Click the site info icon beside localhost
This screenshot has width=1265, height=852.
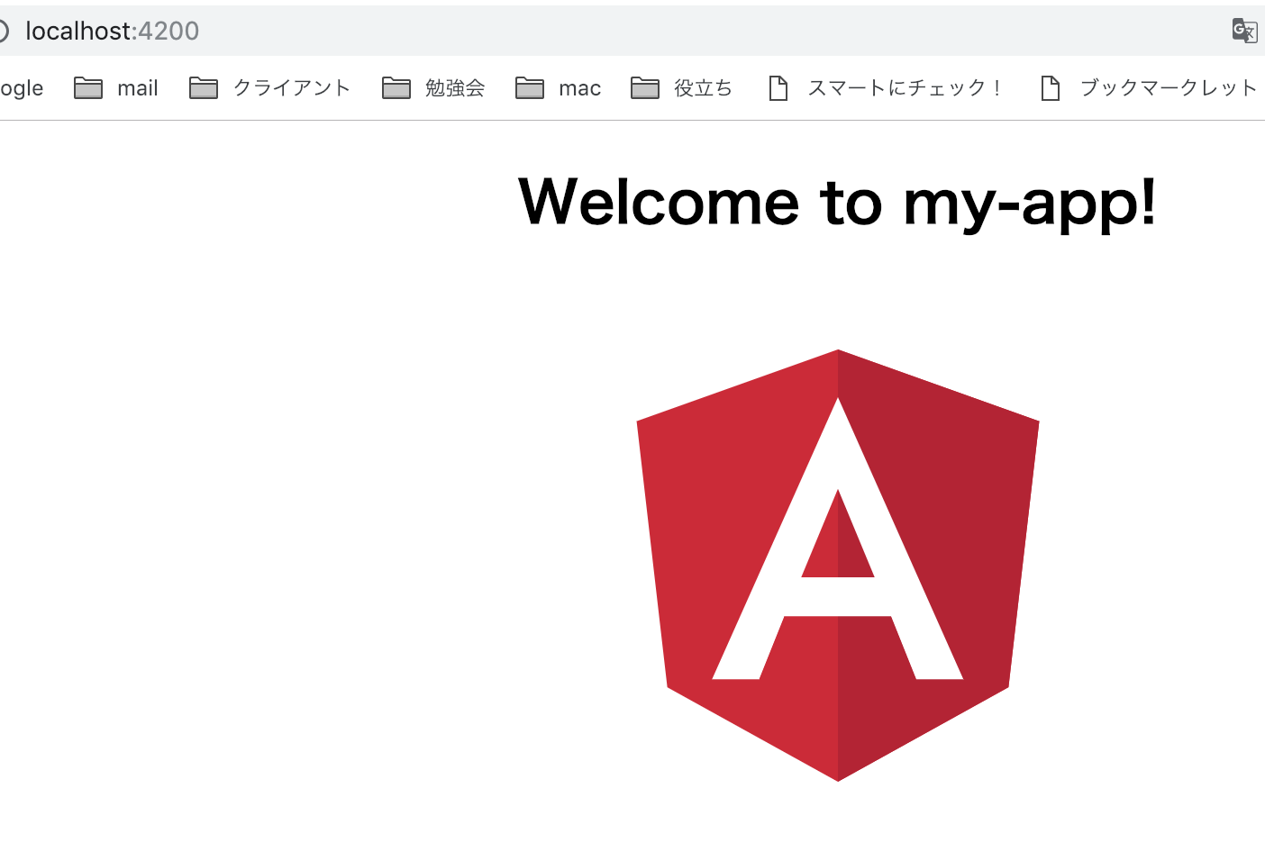pyautogui.click(x=3, y=31)
